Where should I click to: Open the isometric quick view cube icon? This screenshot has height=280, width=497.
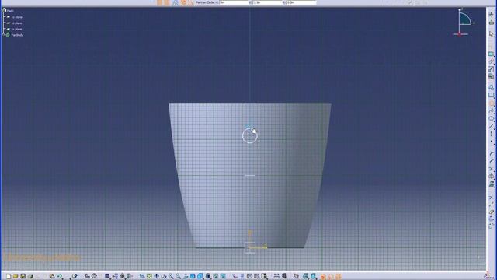[200, 276]
